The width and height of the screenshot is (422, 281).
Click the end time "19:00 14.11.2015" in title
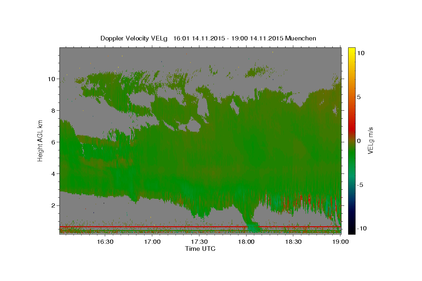pyautogui.click(x=258, y=38)
